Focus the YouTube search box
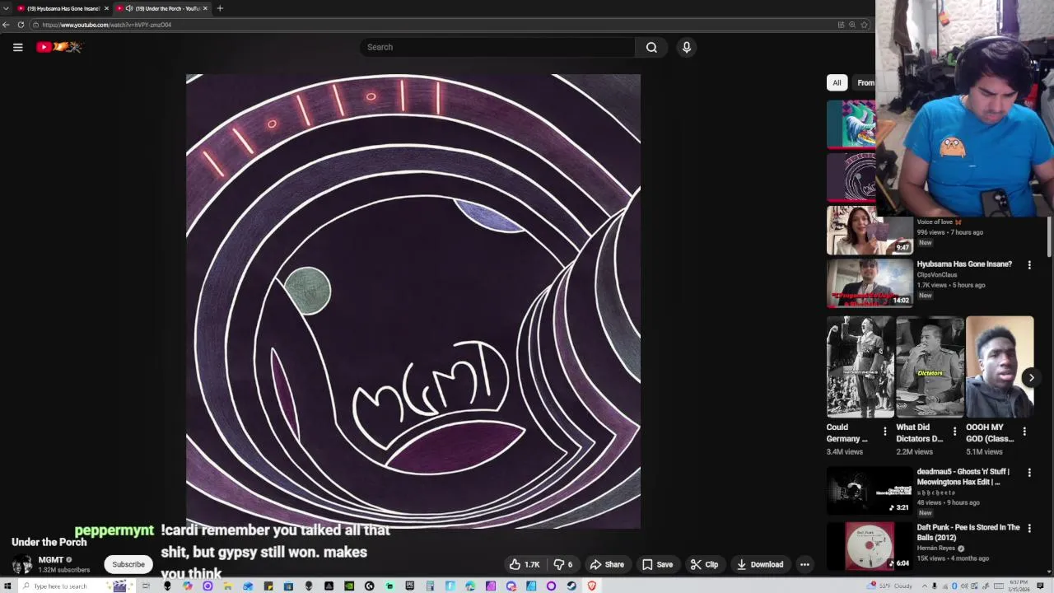Viewport: 1054px width, 593px height. (x=497, y=47)
